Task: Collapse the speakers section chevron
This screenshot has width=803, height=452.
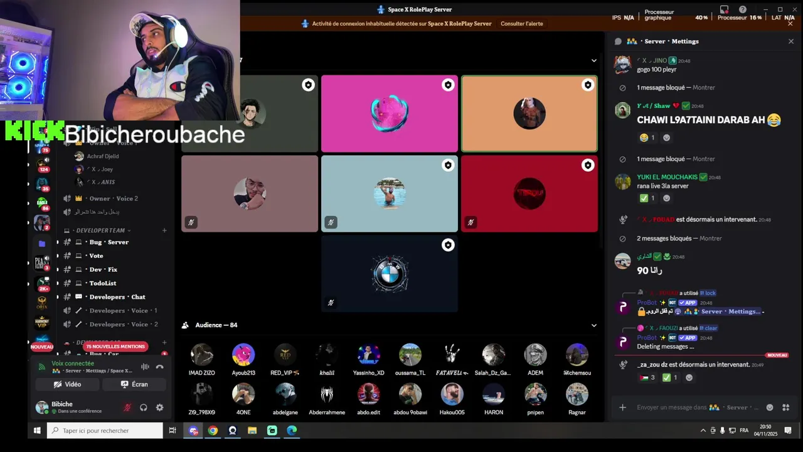Action: tap(594, 61)
